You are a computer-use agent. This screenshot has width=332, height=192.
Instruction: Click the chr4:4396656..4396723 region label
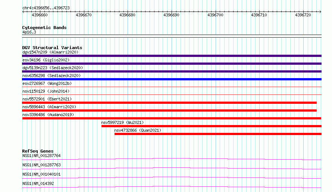pyautogui.click(x=46, y=8)
